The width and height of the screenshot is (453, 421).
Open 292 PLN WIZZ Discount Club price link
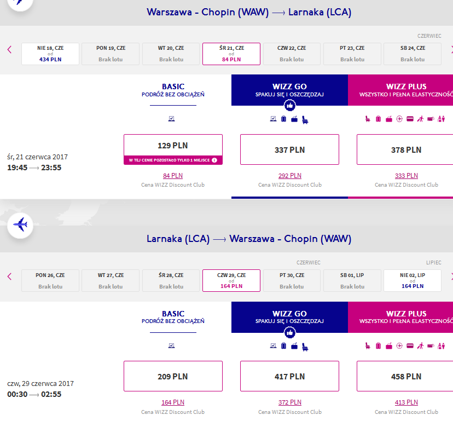pos(290,176)
